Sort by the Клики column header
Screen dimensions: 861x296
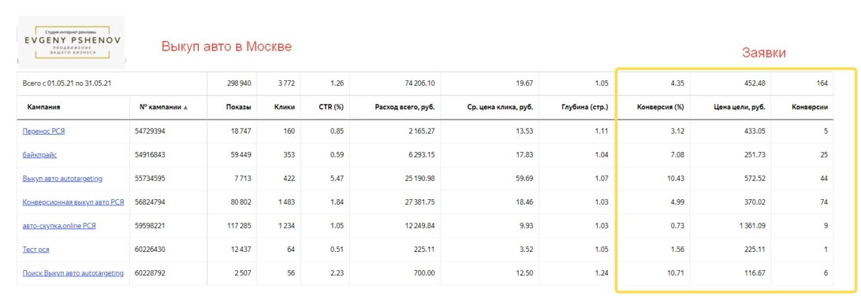[x=285, y=107]
